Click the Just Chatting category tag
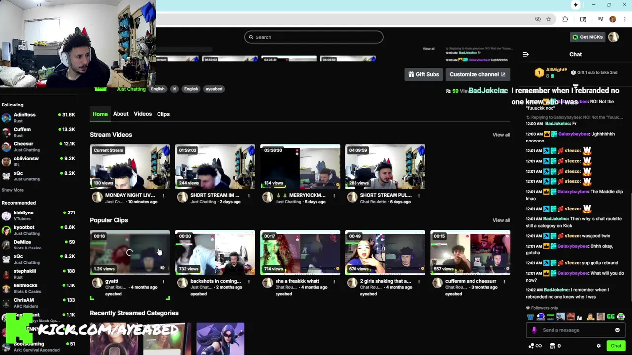The height and width of the screenshot is (355, 632). [x=131, y=89]
